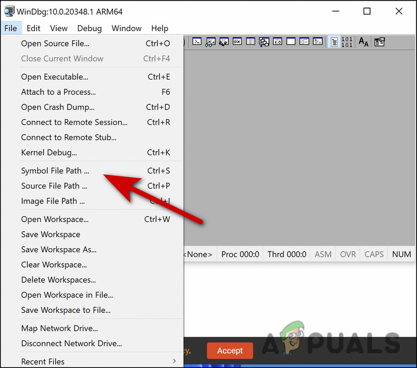417x368 pixels.
Task: Open the Command window from toolbar
Action: click(x=197, y=42)
